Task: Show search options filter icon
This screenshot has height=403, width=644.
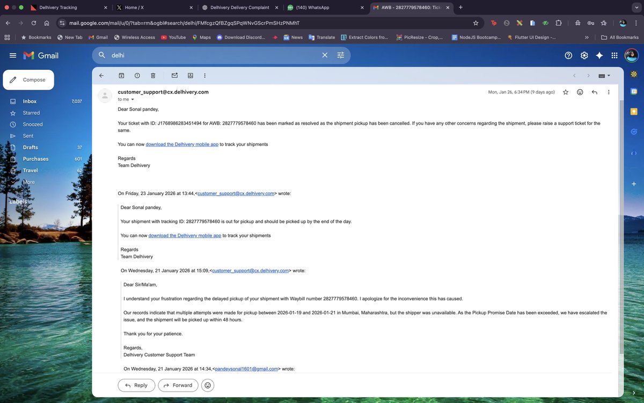Action: pos(341,55)
